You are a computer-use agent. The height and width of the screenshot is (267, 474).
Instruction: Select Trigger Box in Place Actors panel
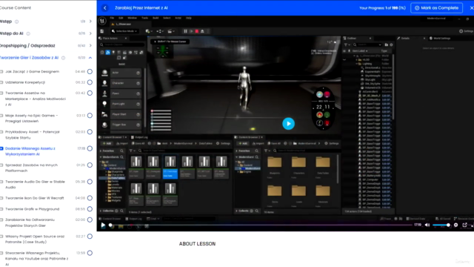[121, 125]
